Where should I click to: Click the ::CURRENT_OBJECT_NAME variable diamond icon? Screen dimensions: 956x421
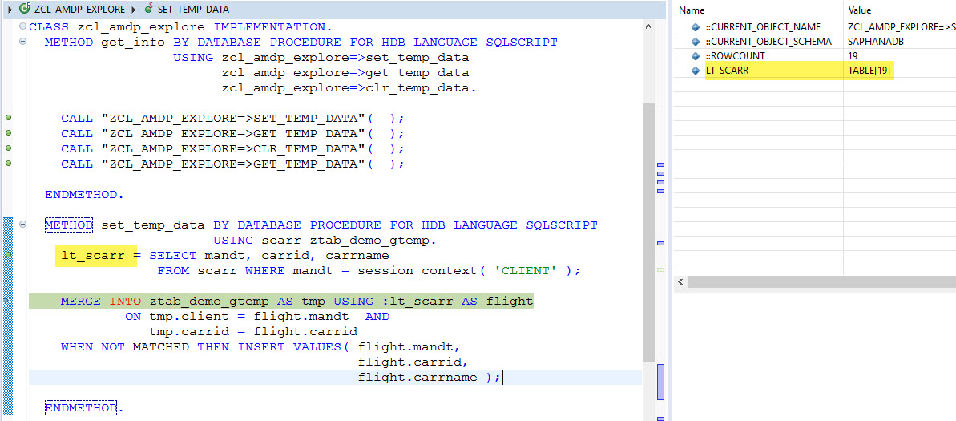[x=696, y=27]
